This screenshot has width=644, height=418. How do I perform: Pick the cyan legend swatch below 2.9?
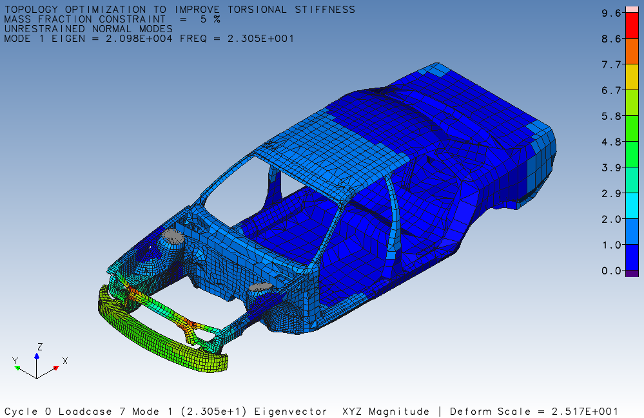coord(632,205)
